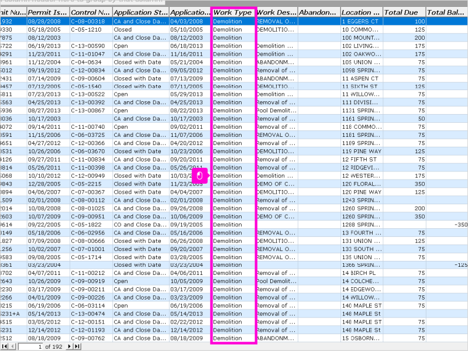Select the 120 PINE WAY location cell
The image size is (468, 351).
(362, 192)
